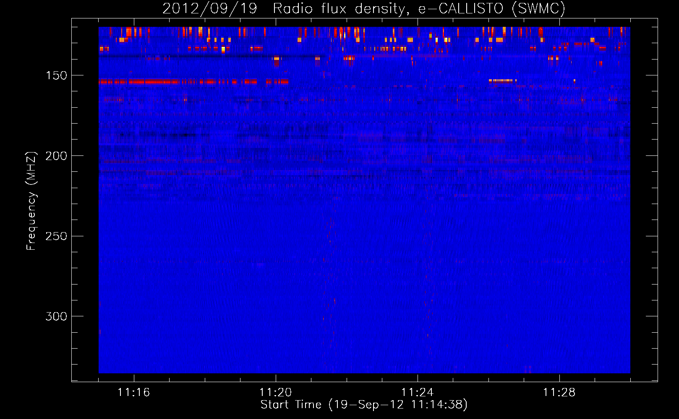Click the 300 frequency tick label
Viewport: 679px width, 419px height.
pos(56,316)
